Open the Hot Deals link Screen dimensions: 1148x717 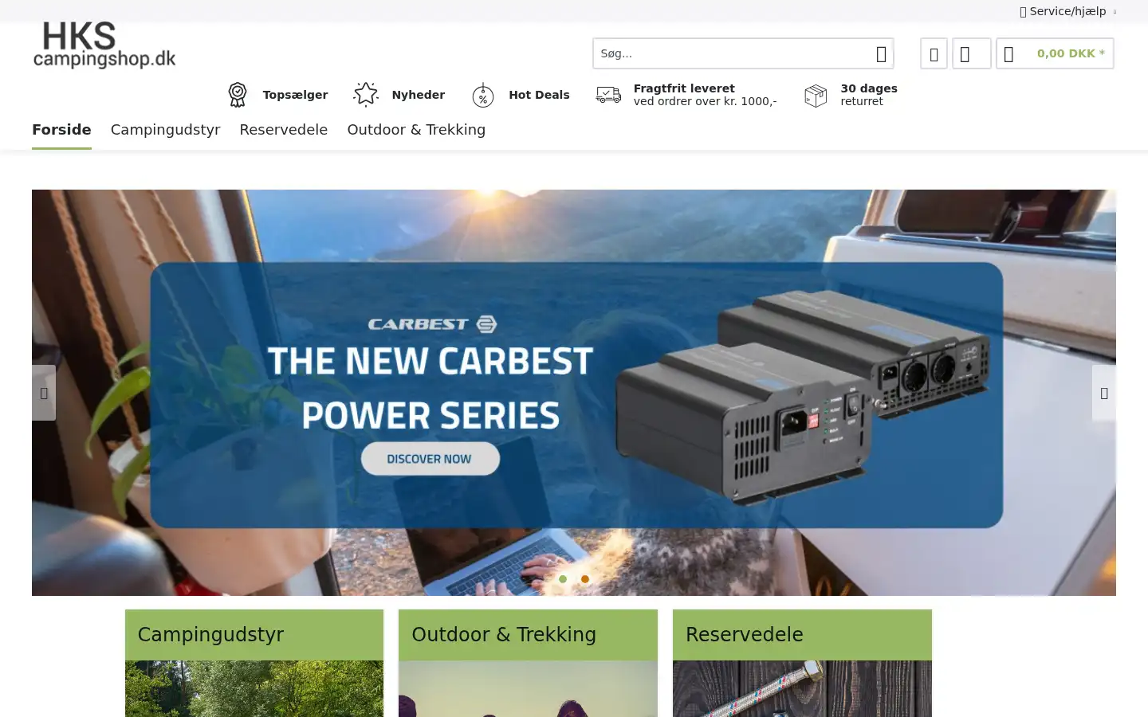(x=539, y=95)
